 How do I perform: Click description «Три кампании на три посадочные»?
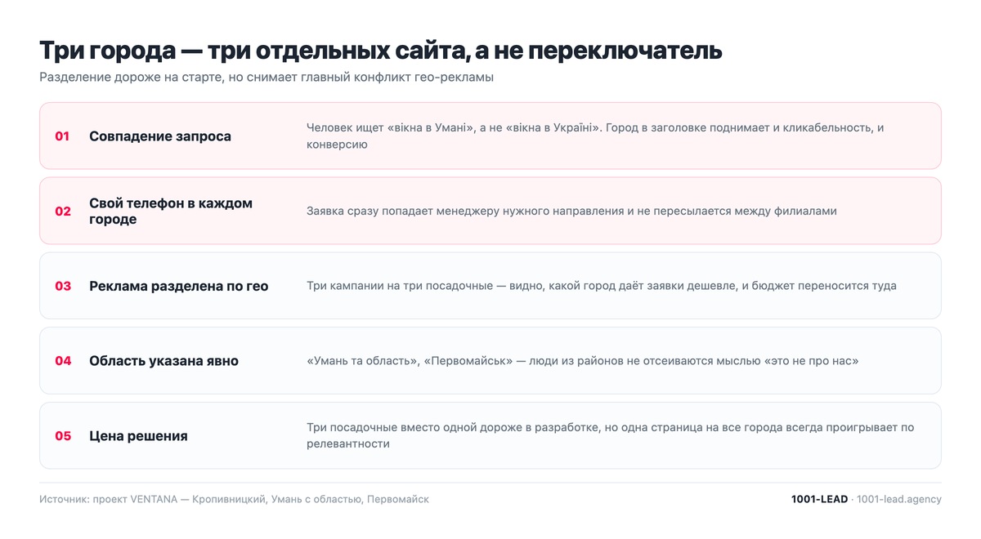tap(602, 286)
